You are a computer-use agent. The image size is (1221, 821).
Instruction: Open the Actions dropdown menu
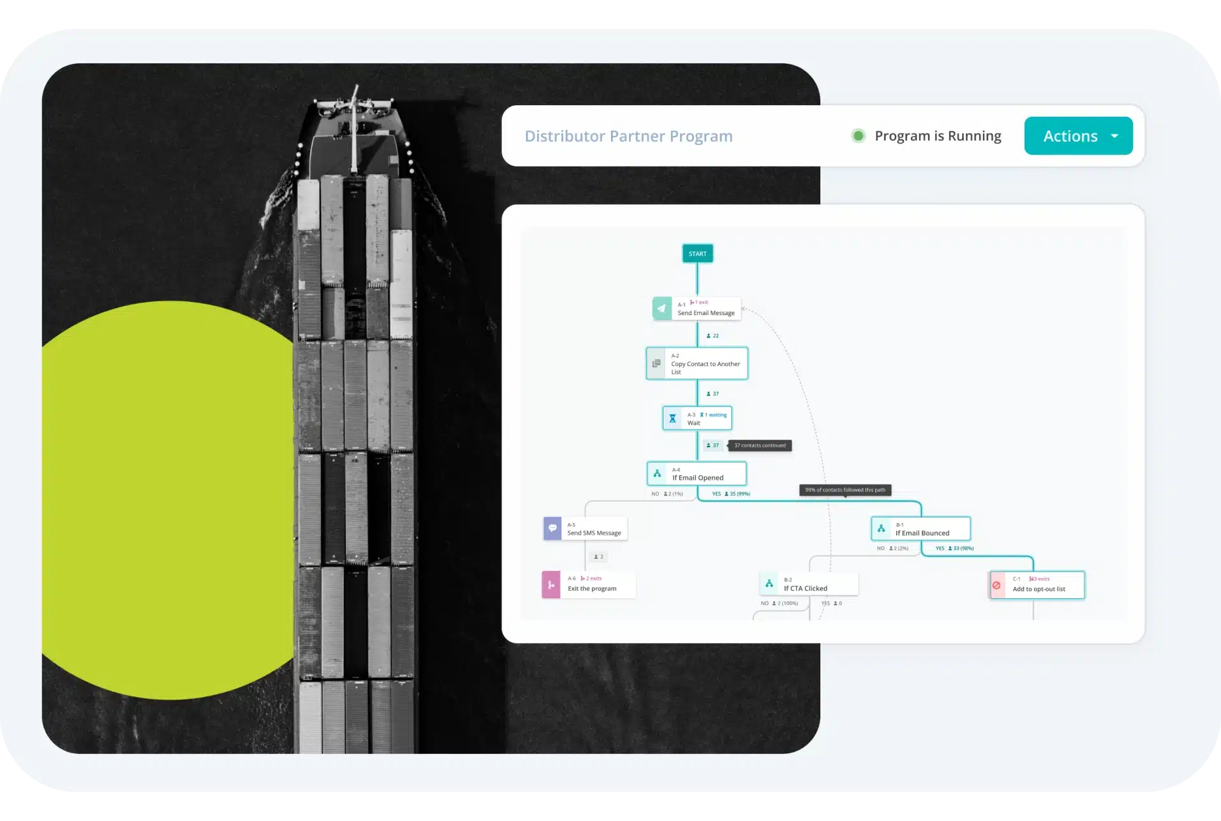tap(1077, 136)
